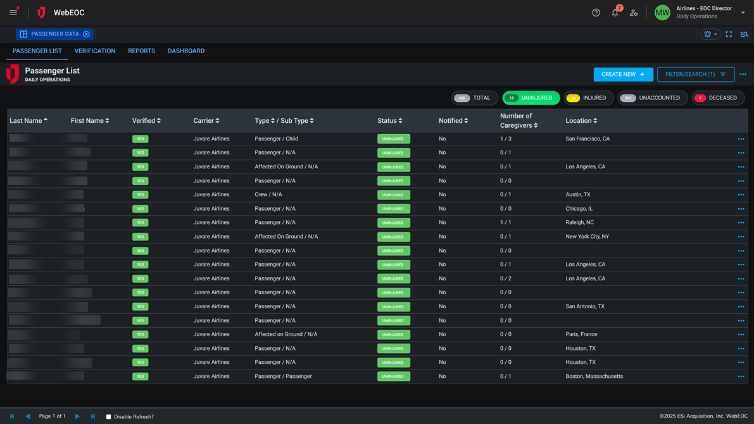
Task: Open the alert bell dropdown arrow
Action: [x=716, y=34]
